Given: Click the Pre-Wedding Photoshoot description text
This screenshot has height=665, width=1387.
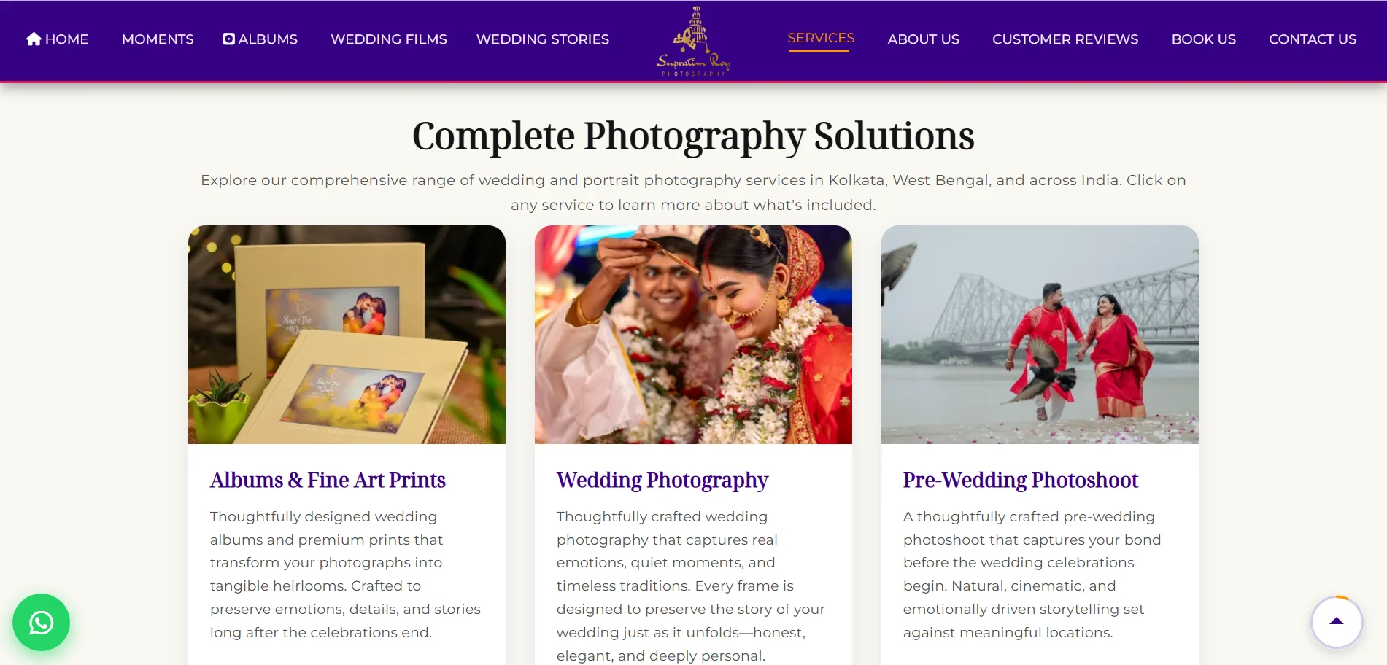Looking at the screenshot, I should (1032, 575).
